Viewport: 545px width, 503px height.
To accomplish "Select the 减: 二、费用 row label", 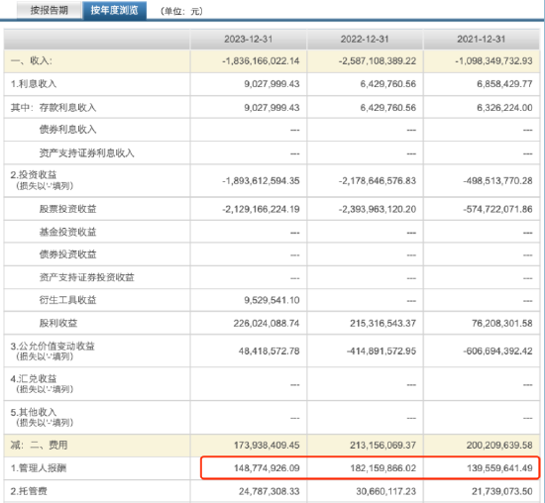I will [x=39, y=445].
